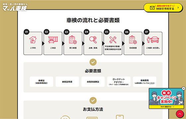Image resolution: width=186 pixels, height=119 pixels.
Task: Click step number 04 badge
Action: click(86, 32)
